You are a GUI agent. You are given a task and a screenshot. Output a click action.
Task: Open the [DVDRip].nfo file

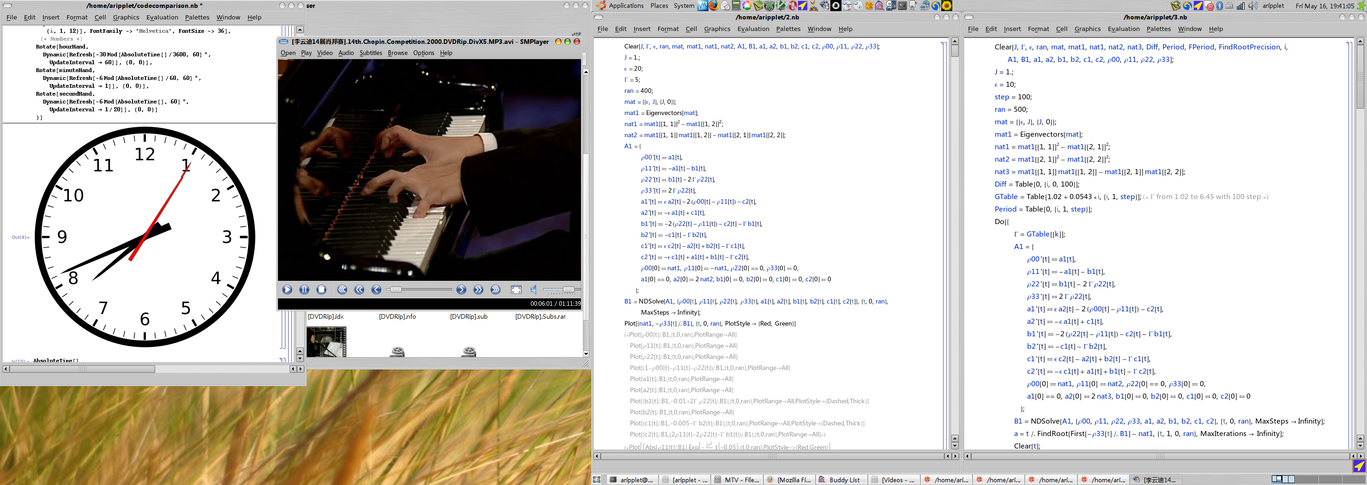(x=398, y=317)
